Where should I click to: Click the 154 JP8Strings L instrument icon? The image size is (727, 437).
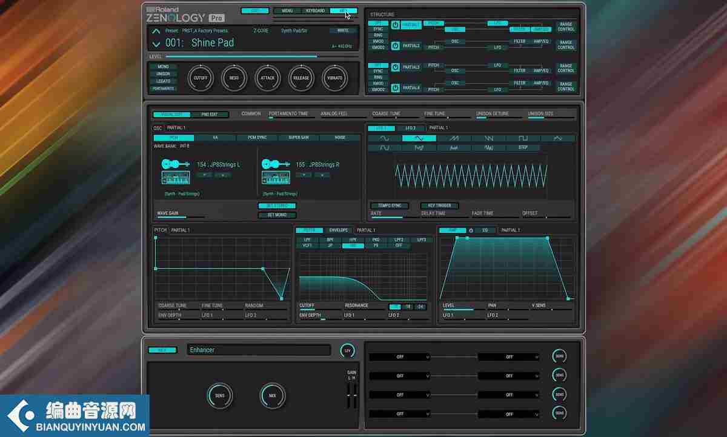176,171
